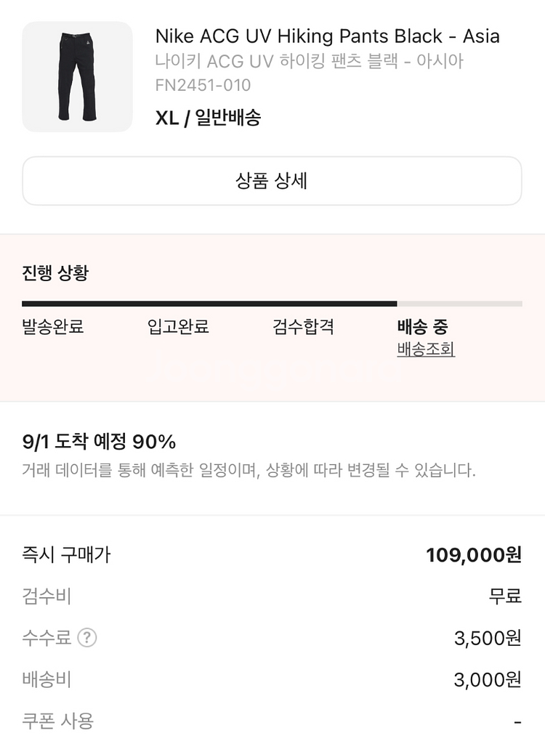
Task: Select the 발송완료 progress step
Action: click(x=53, y=327)
